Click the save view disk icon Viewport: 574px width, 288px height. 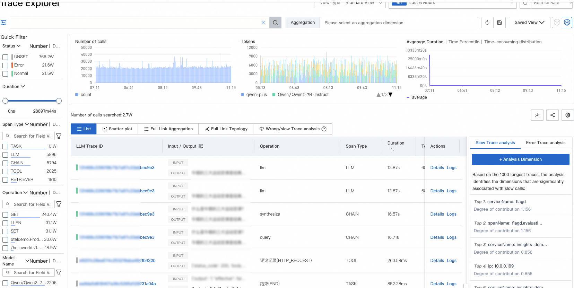[499, 23]
